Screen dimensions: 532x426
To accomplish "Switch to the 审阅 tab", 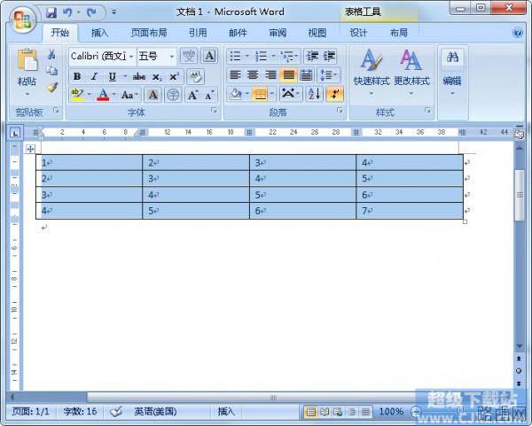I will [x=278, y=33].
